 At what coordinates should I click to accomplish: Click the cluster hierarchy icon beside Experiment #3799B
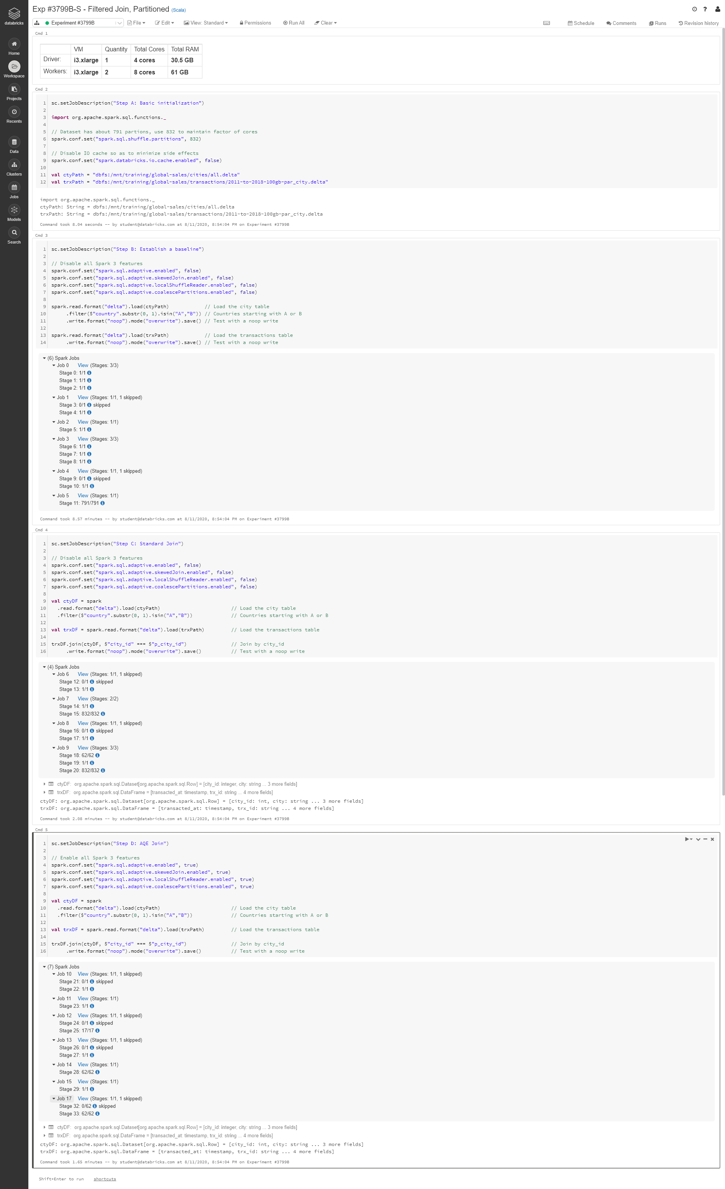(37, 23)
